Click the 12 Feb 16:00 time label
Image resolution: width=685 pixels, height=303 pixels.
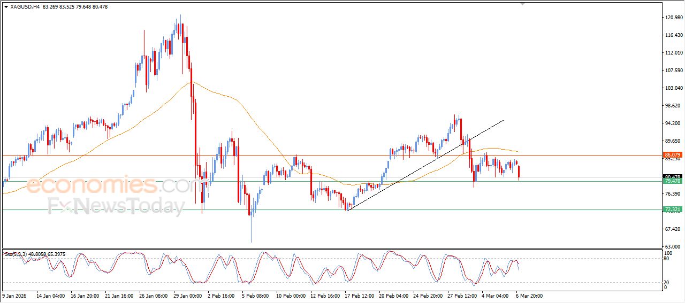326,295
